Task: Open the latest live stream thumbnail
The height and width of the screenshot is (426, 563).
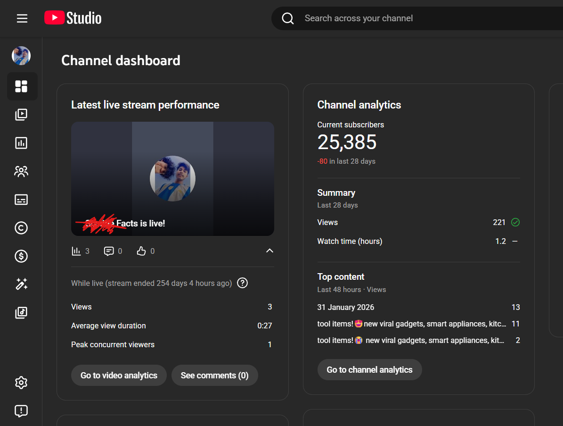Action: click(x=172, y=179)
